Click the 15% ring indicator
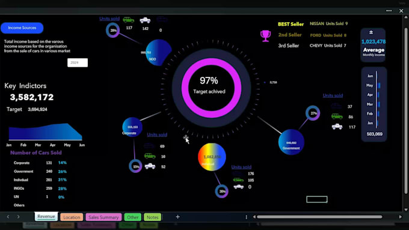This screenshot has height=230, width=409. tap(135, 166)
